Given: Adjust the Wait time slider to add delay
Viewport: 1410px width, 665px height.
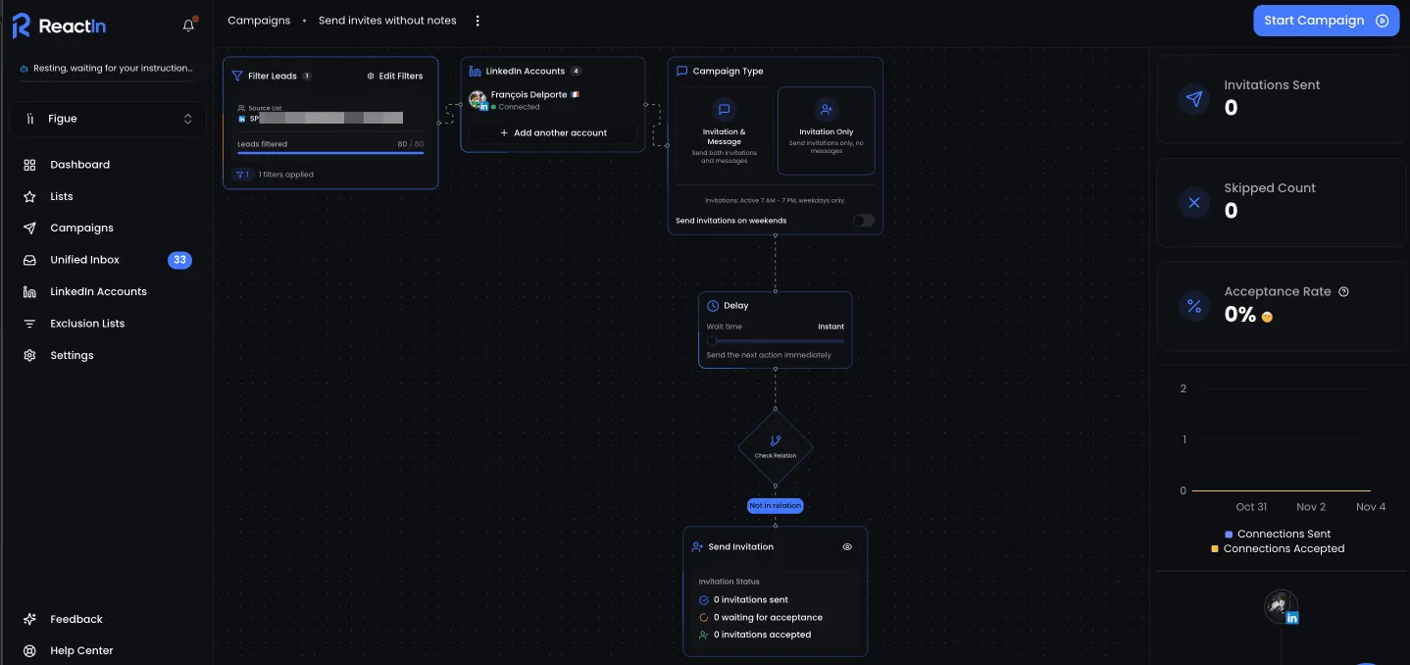Looking at the screenshot, I should tap(712, 340).
